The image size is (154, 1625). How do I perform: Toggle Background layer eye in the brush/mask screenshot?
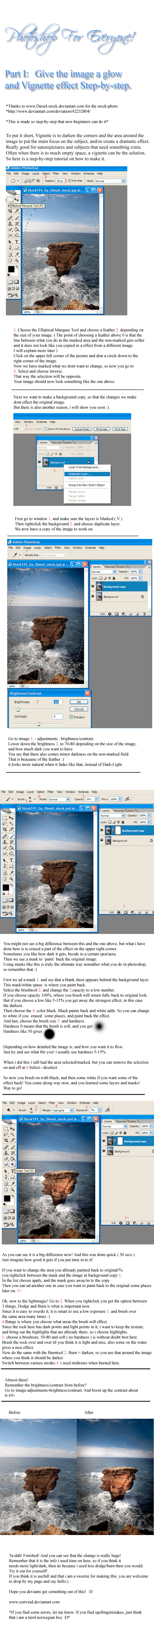click(102, 841)
